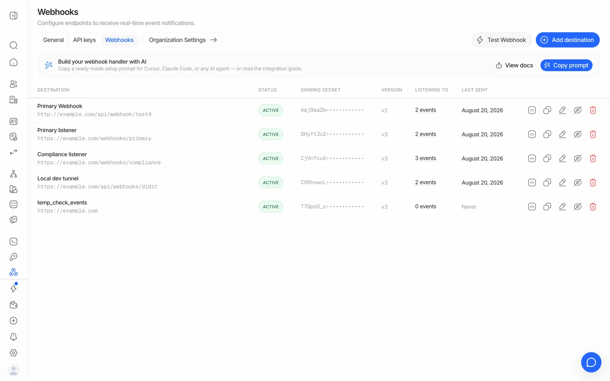Show the 2 events for Primary Webhook
This screenshot has width=610, height=381.
pyautogui.click(x=425, y=110)
